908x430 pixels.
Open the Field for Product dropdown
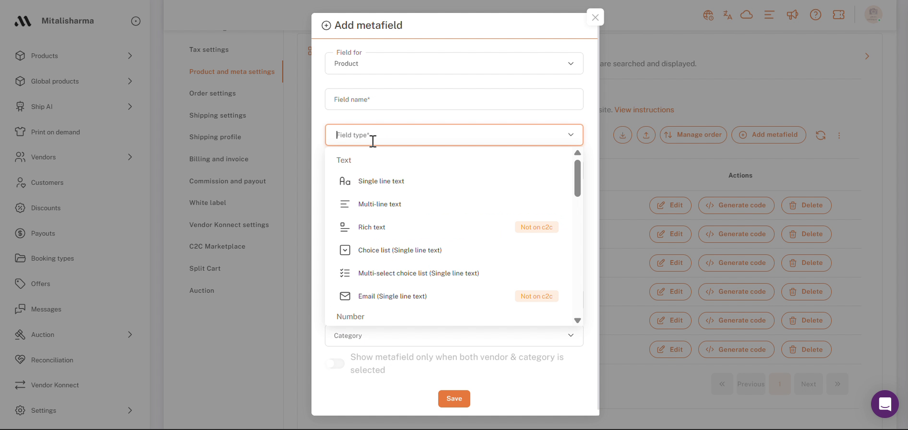(454, 64)
